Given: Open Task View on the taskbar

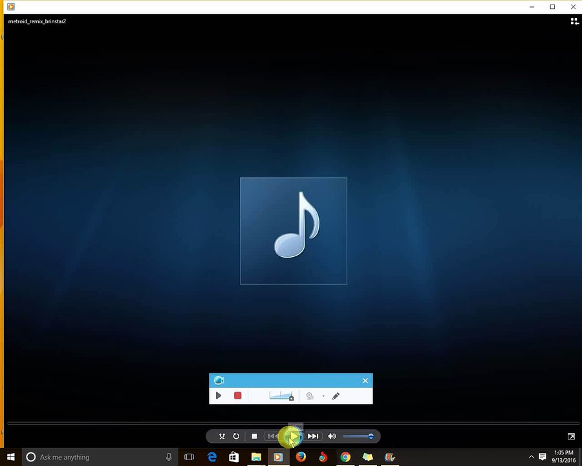Looking at the screenshot, I should click(x=189, y=457).
